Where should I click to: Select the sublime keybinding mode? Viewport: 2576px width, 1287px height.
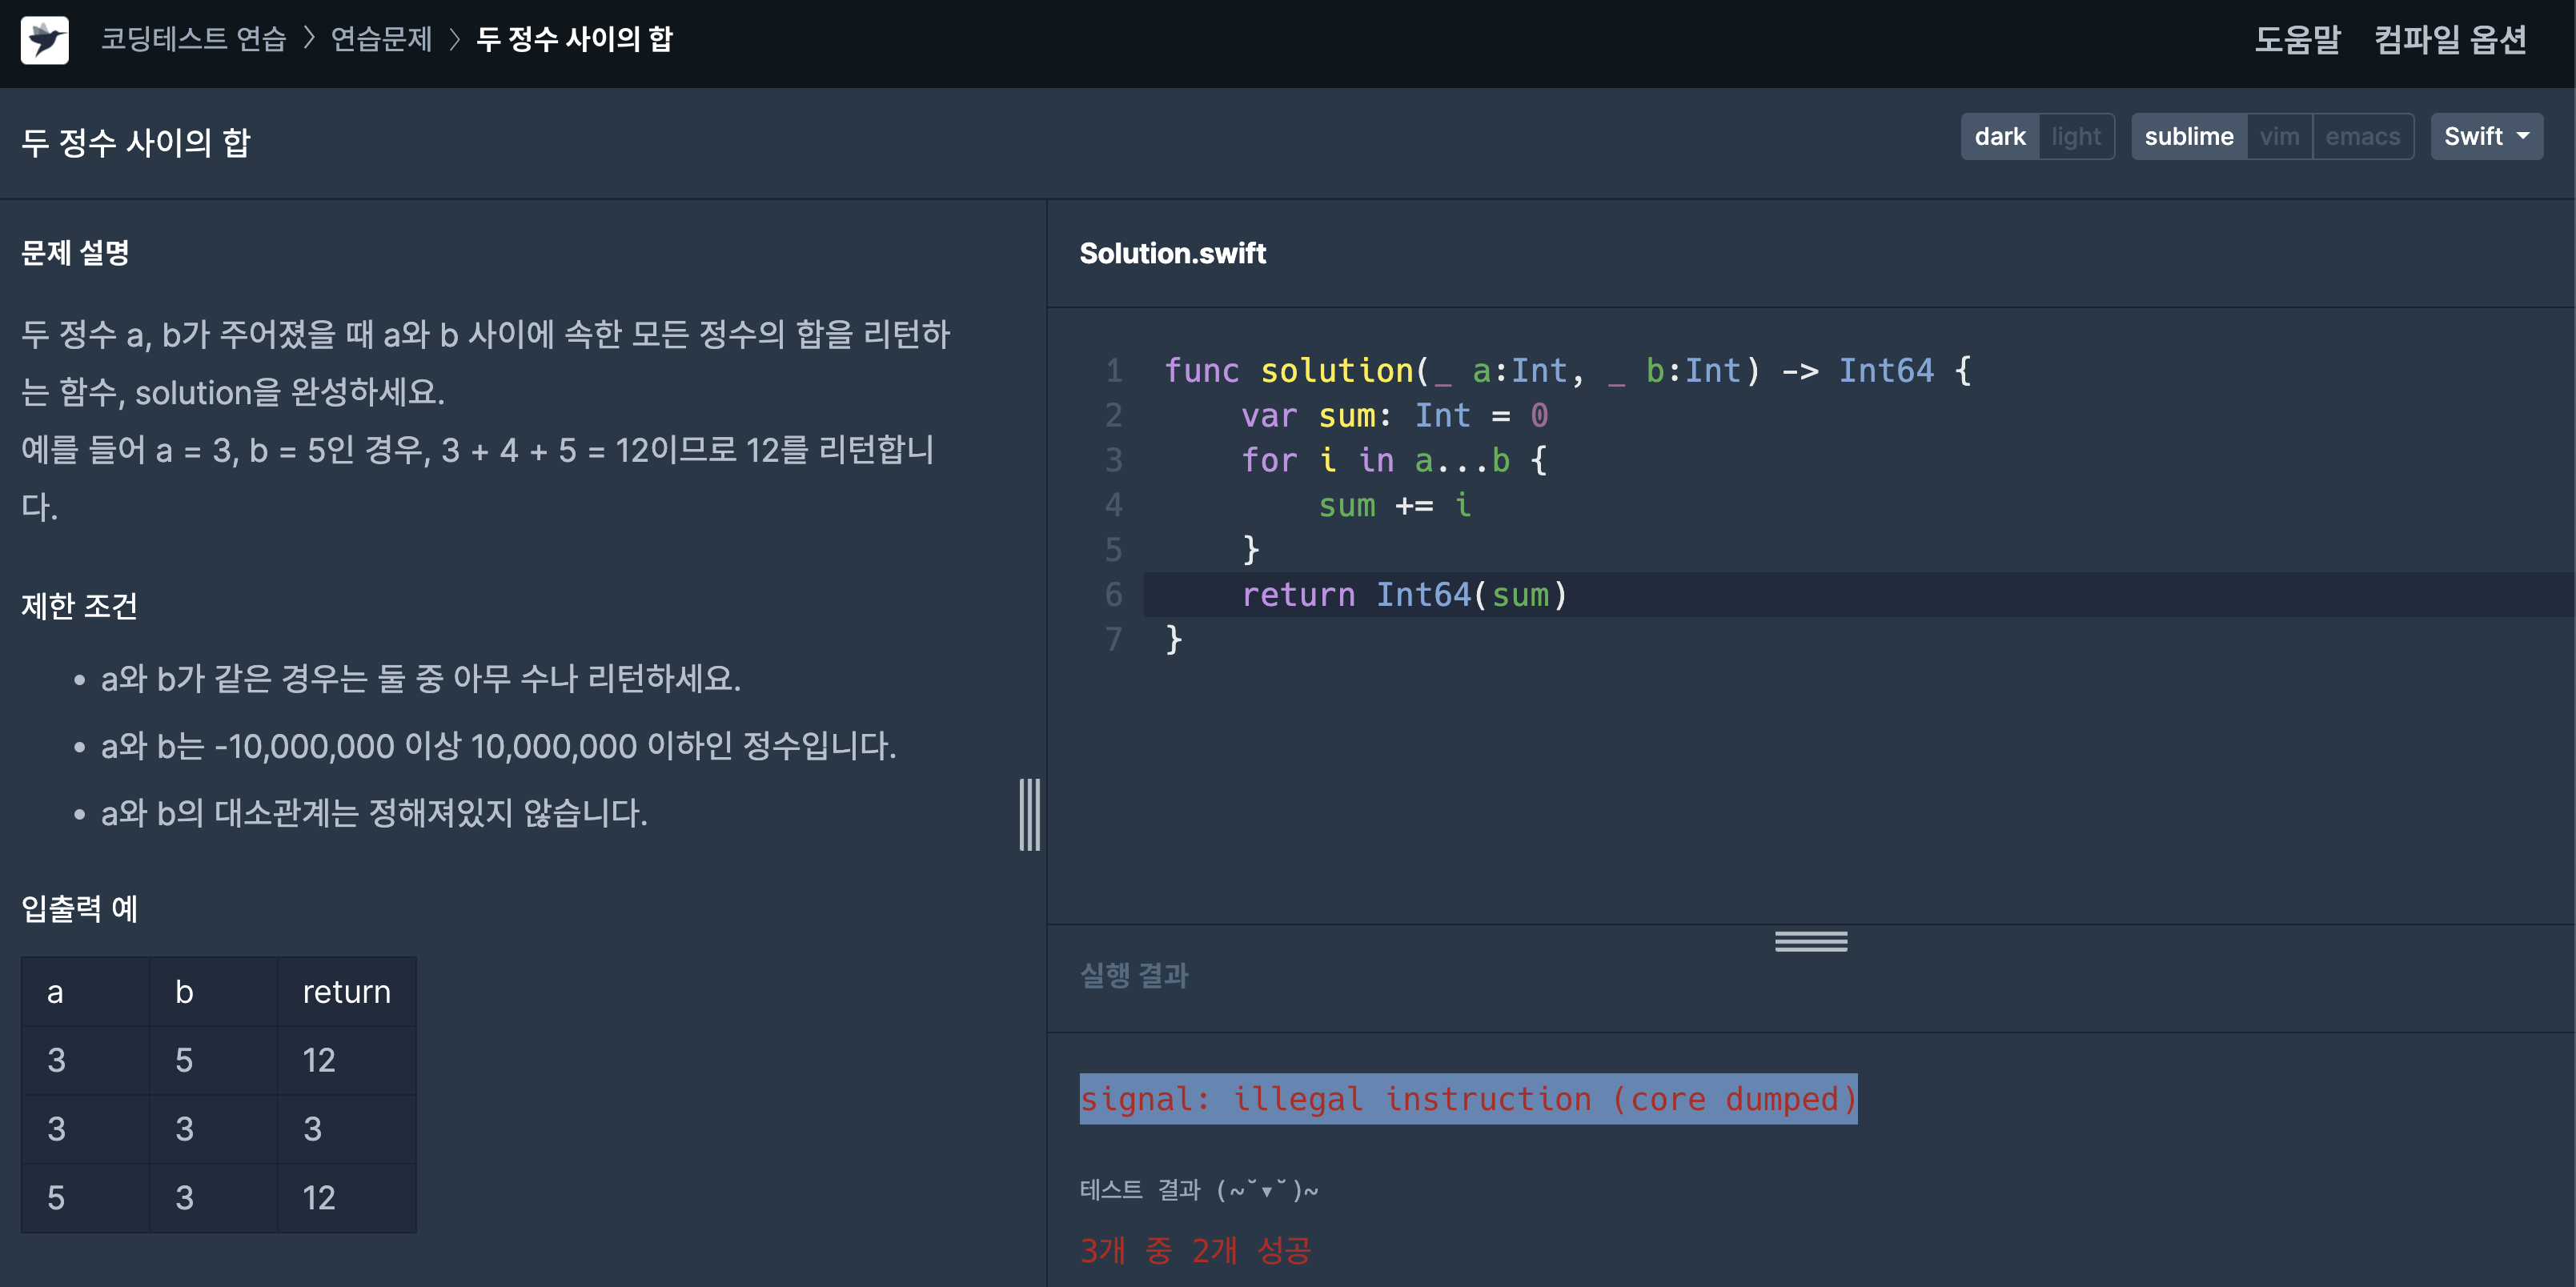(2189, 136)
